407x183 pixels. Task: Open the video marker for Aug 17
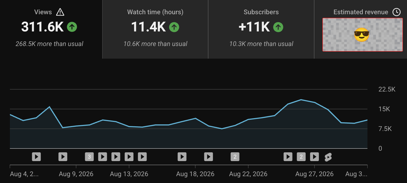(x=182, y=157)
